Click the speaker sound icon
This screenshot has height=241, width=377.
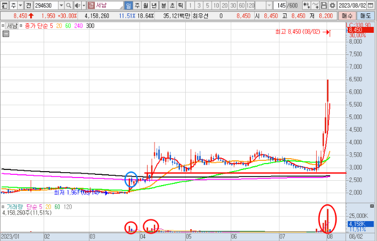(x=78, y=5)
